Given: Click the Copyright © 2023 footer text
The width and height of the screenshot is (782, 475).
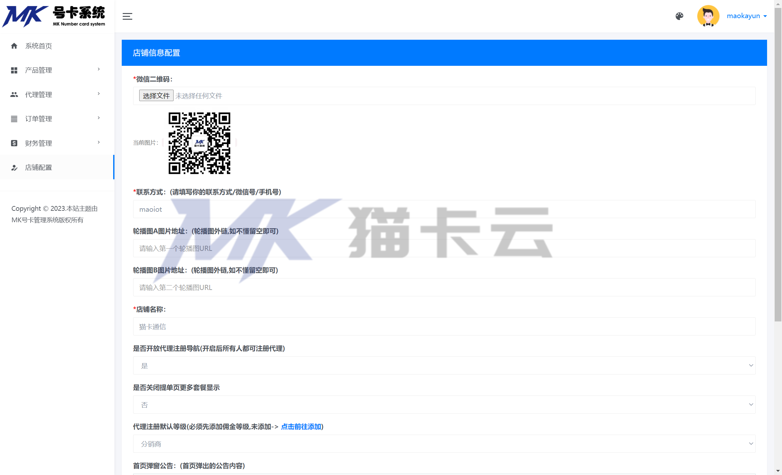Looking at the screenshot, I should tap(54, 214).
